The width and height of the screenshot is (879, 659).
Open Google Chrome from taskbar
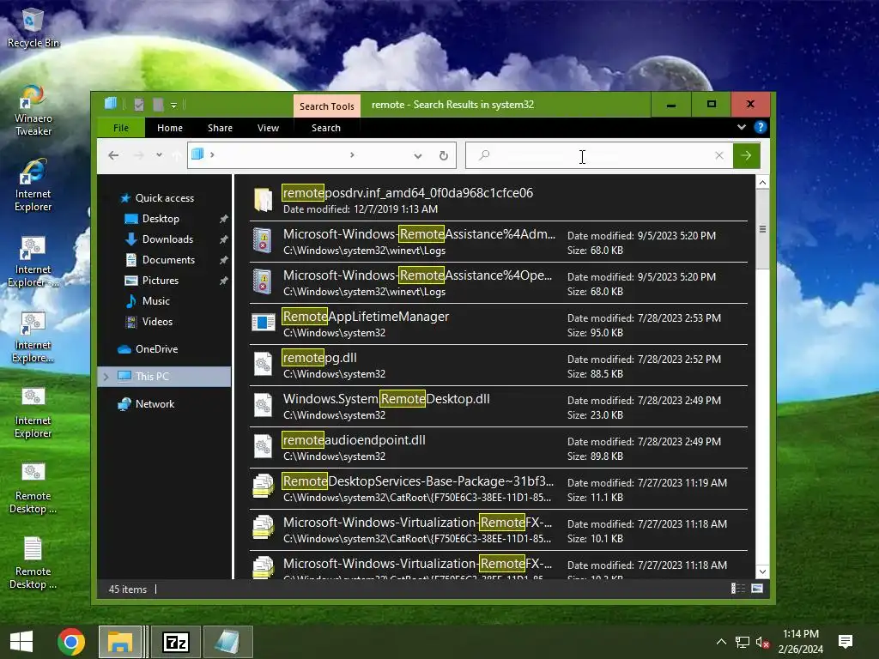pyautogui.click(x=71, y=642)
